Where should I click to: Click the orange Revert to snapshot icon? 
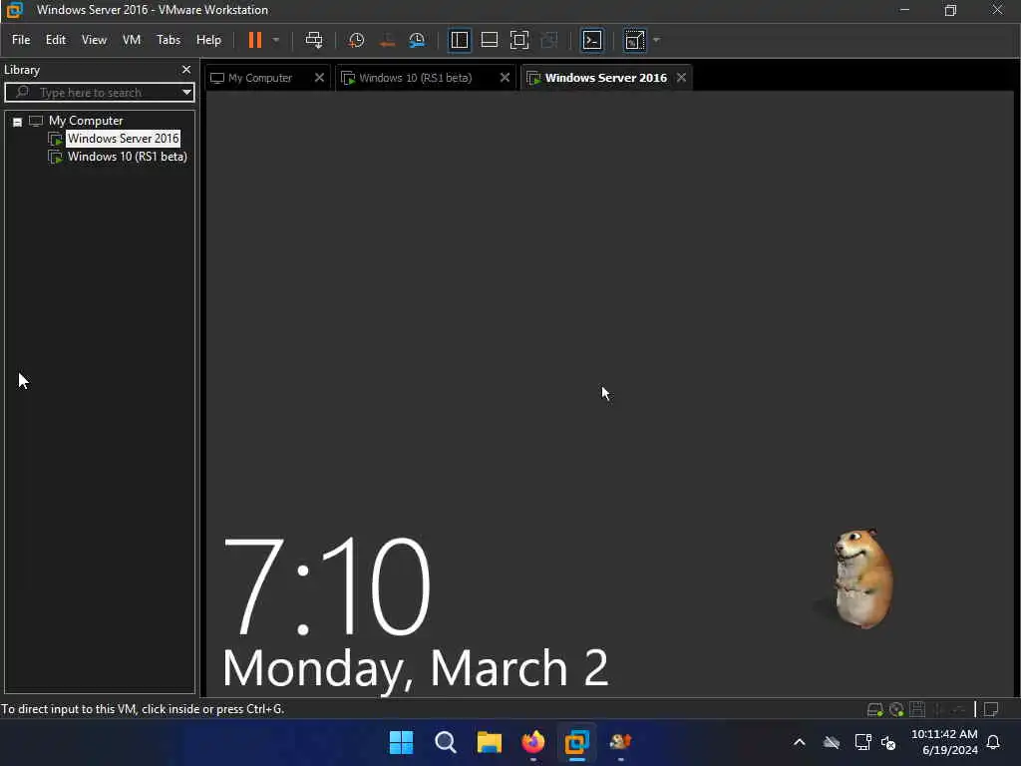click(387, 40)
